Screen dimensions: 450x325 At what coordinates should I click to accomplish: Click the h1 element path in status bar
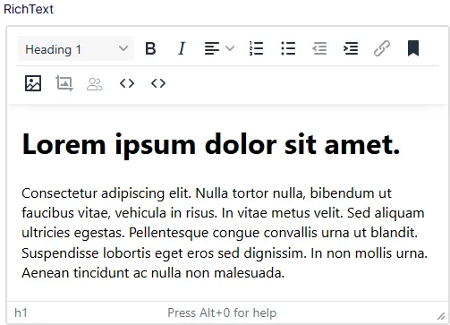21,312
